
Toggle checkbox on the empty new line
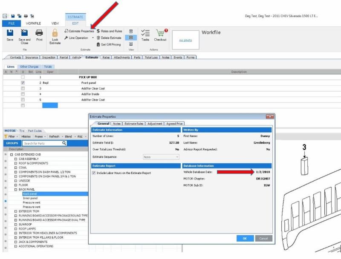[23, 105]
